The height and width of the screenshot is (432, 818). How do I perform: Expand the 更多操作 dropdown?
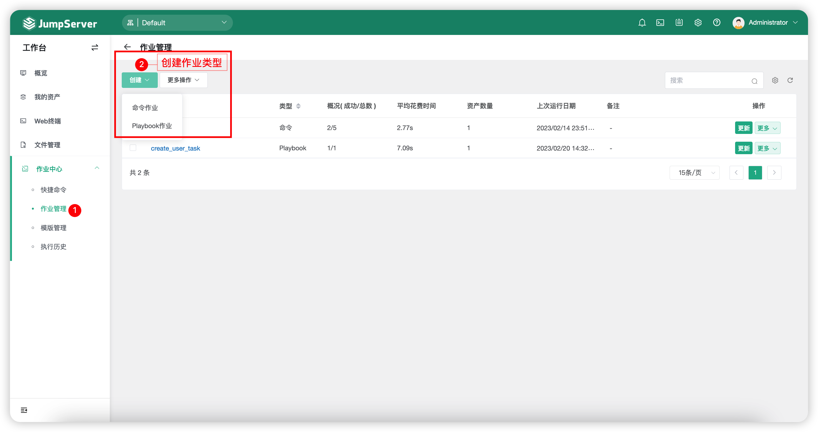pos(183,80)
